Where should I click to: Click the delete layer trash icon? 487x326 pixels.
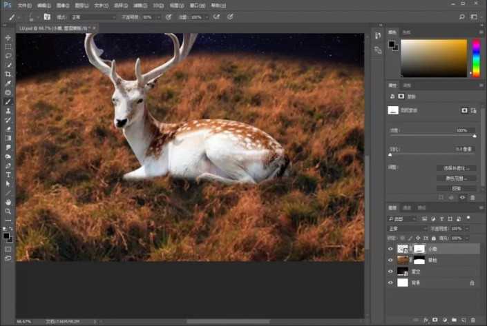pyautogui.click(x=472, y=320)
